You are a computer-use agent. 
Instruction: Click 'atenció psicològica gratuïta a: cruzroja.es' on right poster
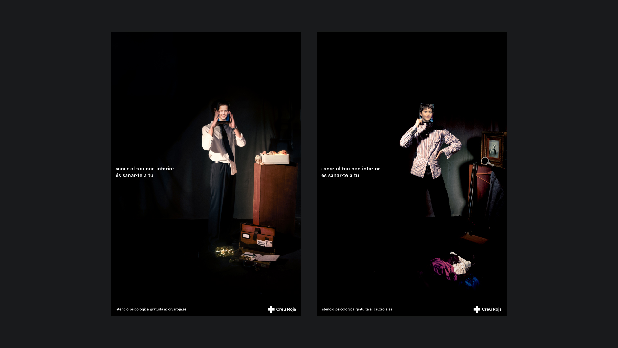pos(357,309)
